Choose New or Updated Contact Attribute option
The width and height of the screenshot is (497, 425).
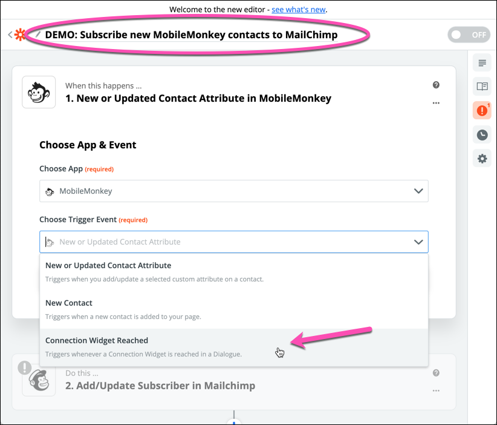[x=233, y=272]
